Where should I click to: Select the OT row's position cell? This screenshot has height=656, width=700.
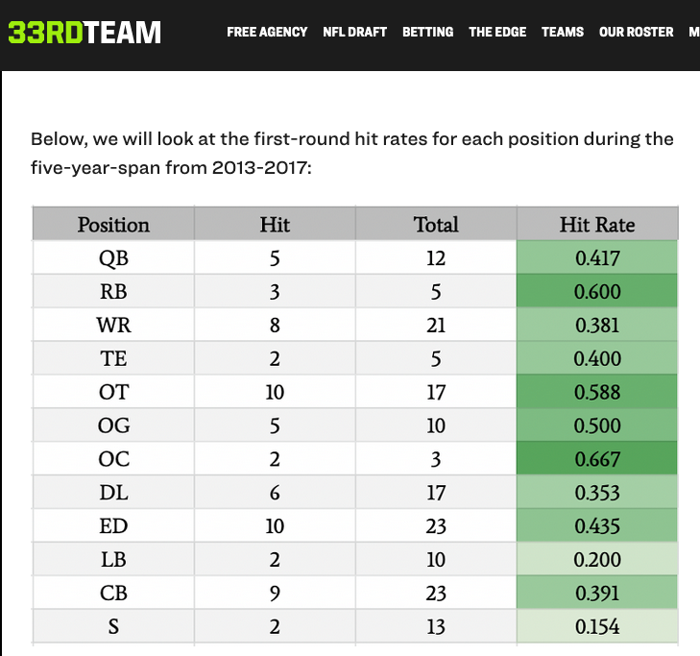[113, 392]
